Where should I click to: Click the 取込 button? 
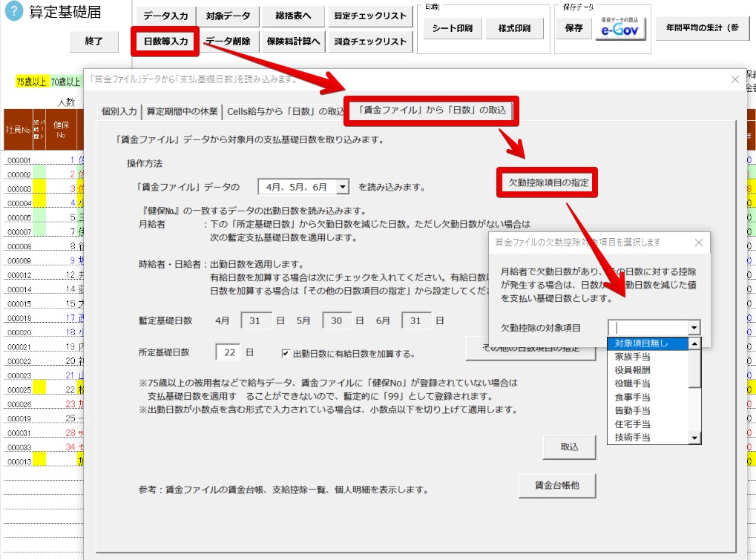click(569, 447)
